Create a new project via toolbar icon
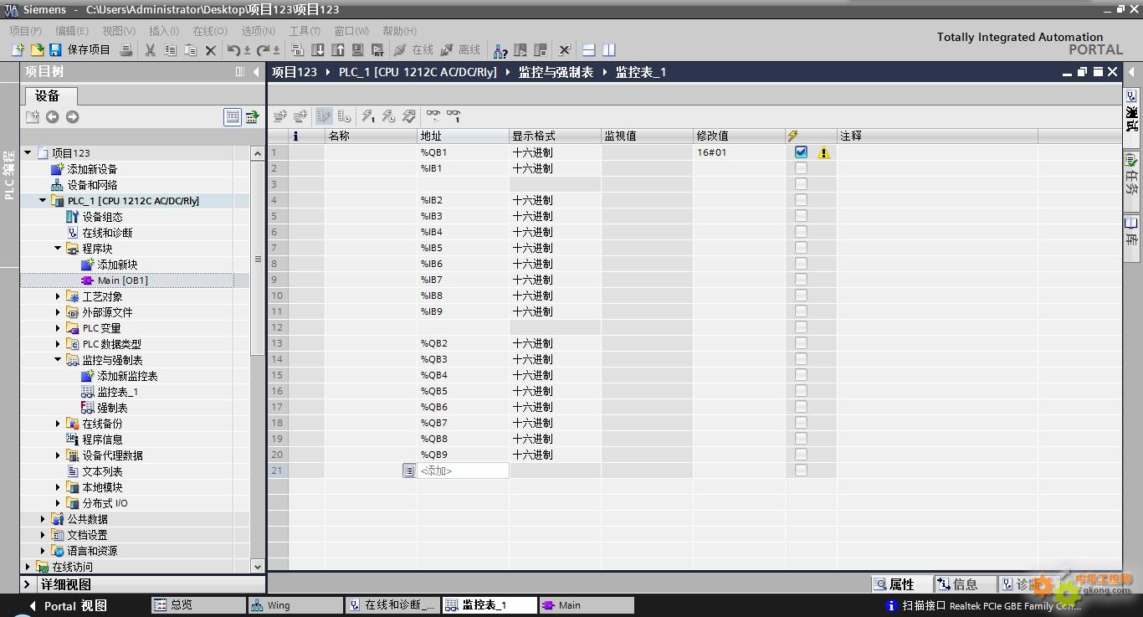Image resolution: width=1143 pixels, height=617 pixels. coord(18,50)
